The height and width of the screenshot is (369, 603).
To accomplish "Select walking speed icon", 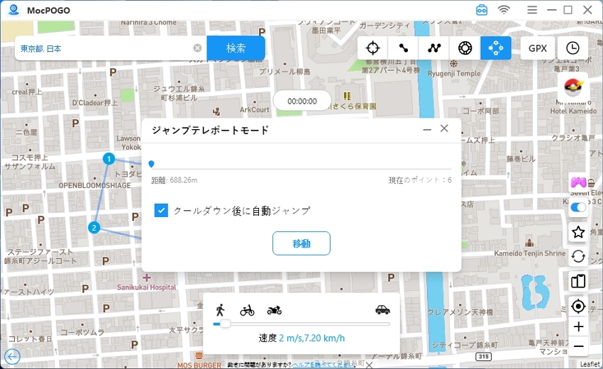I will click(220, 309).
